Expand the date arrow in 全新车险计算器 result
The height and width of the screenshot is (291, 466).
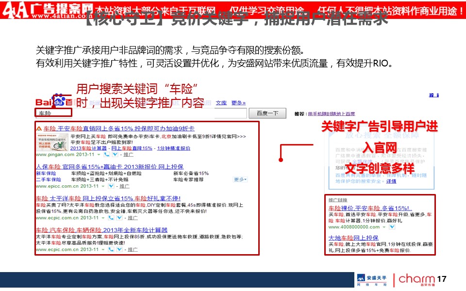point(103,250)
